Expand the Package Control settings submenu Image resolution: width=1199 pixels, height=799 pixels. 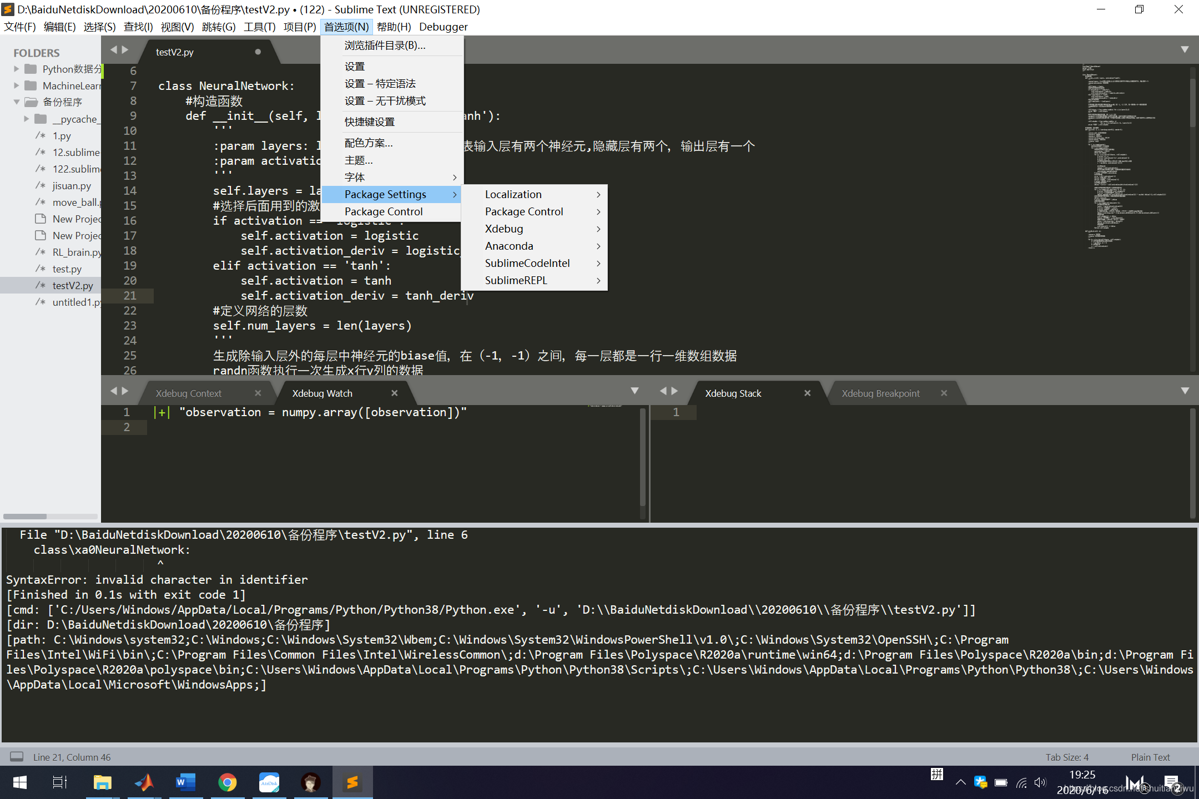pyautogui.click(x=535, y=211)
